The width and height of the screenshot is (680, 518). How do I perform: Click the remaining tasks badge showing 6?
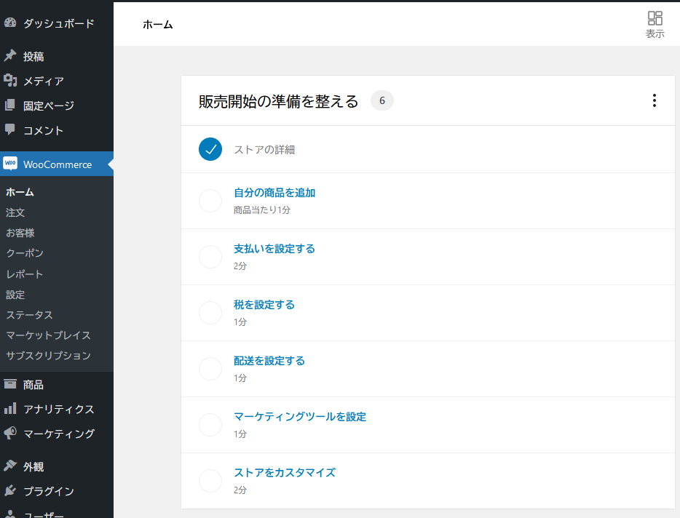coord(381,100)
